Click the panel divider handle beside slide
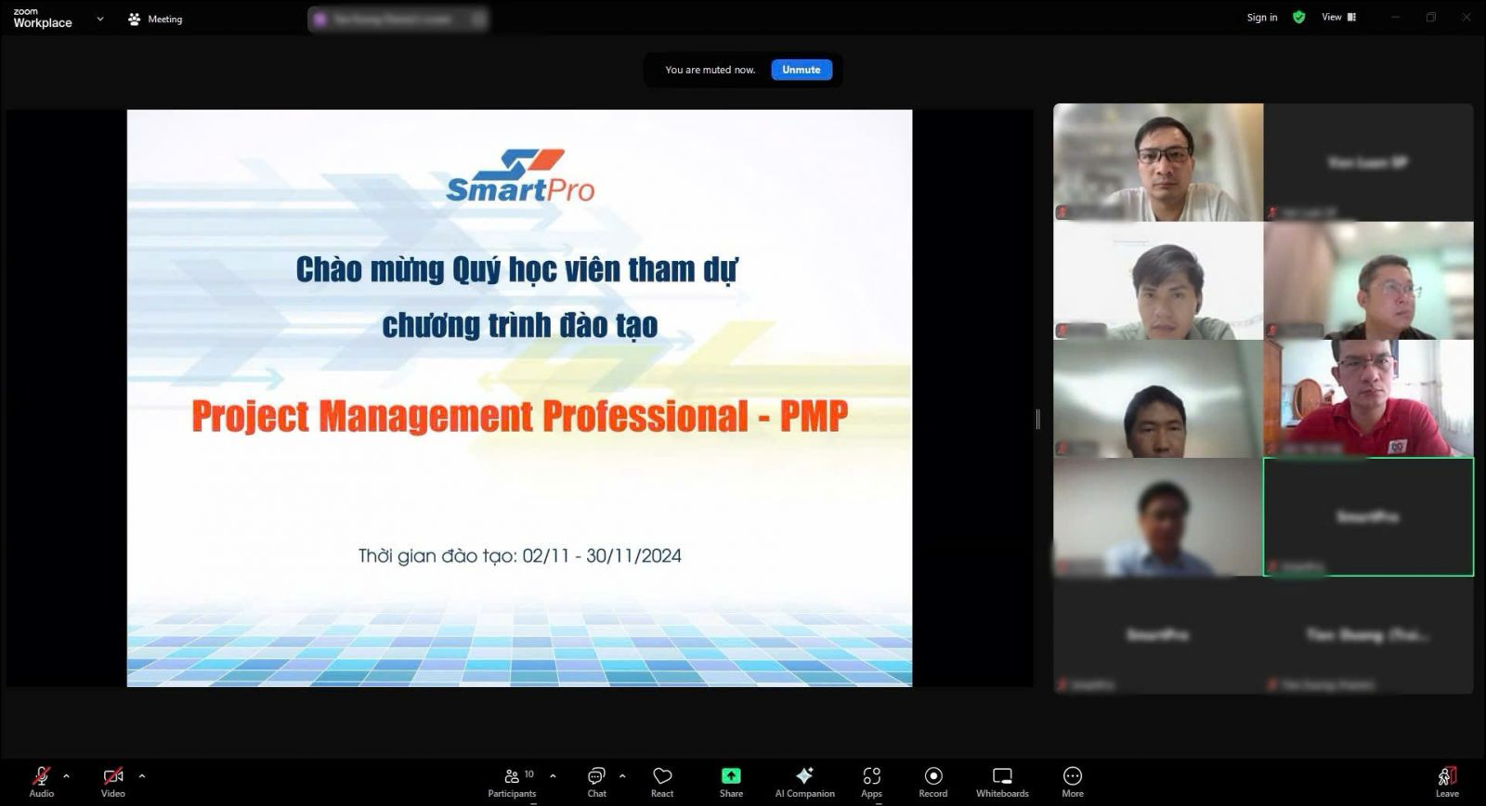 (x=1037, y=419)
